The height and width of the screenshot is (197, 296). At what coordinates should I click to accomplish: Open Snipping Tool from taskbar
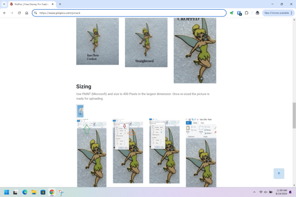[x=61, y=192]
